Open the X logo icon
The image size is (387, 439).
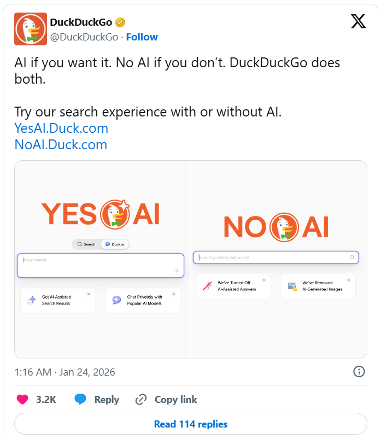point(358,22)
